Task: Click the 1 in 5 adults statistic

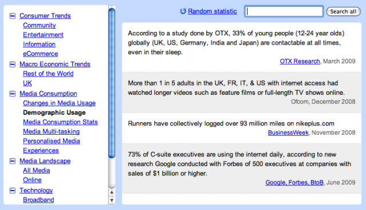Action: tap(236, 88)
